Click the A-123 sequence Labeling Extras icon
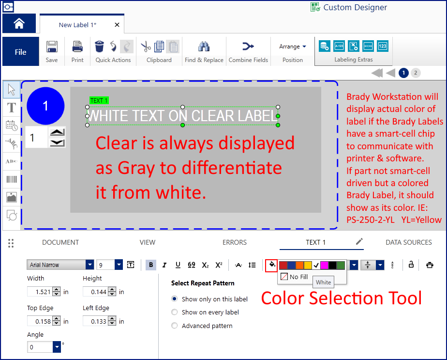Image resolution: width=447 pixels, height=360 pixels. (339, 46)
